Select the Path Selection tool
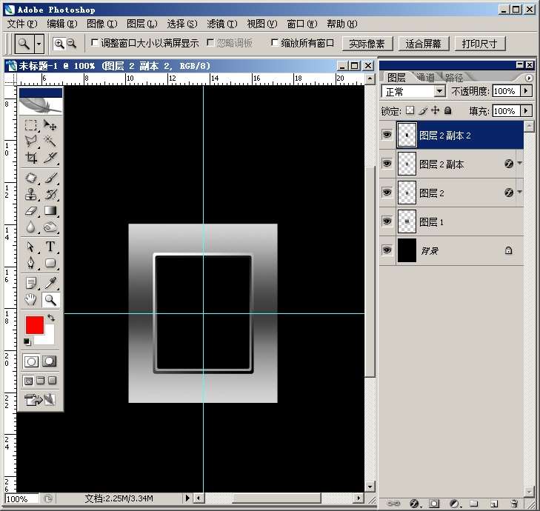Screen dimensions: 540x511 tap(31, 247)
